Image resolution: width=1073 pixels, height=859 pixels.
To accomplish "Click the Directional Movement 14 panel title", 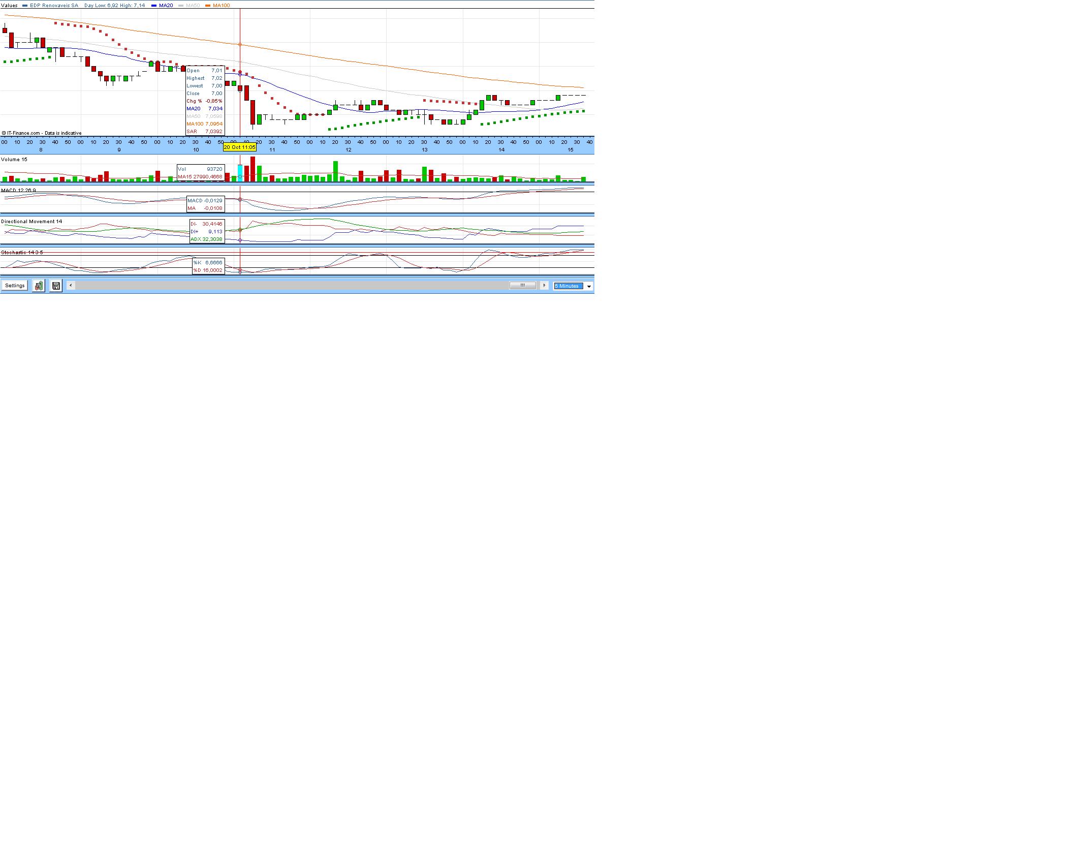I will tap(31, 222).
